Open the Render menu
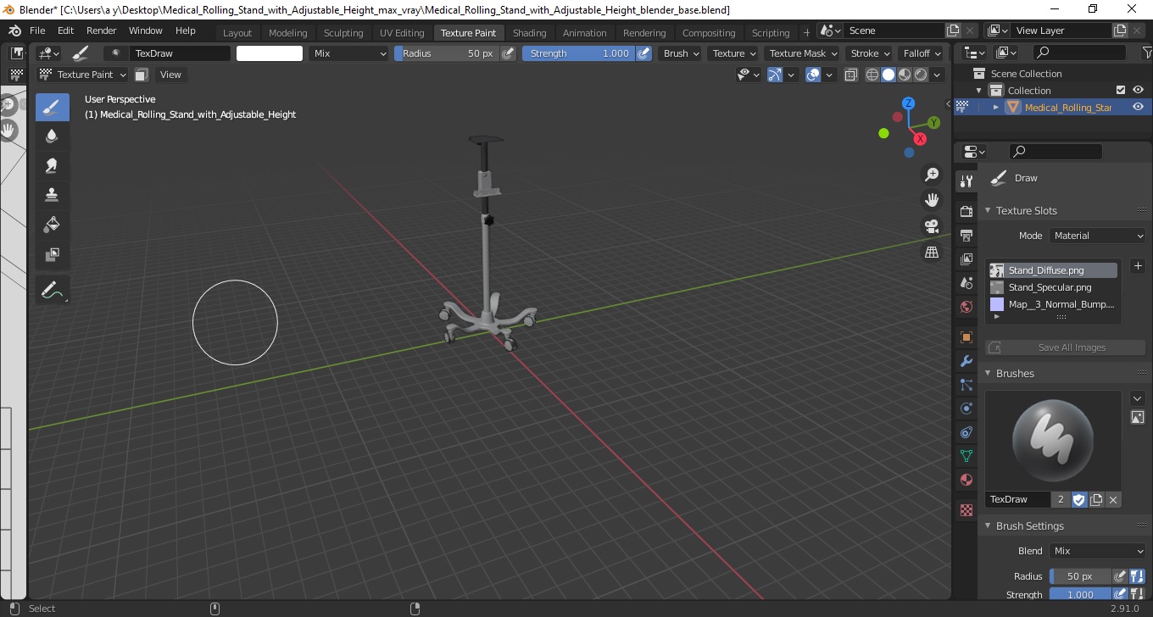Screen dimensions: 1153x617 tap(102, 31)
